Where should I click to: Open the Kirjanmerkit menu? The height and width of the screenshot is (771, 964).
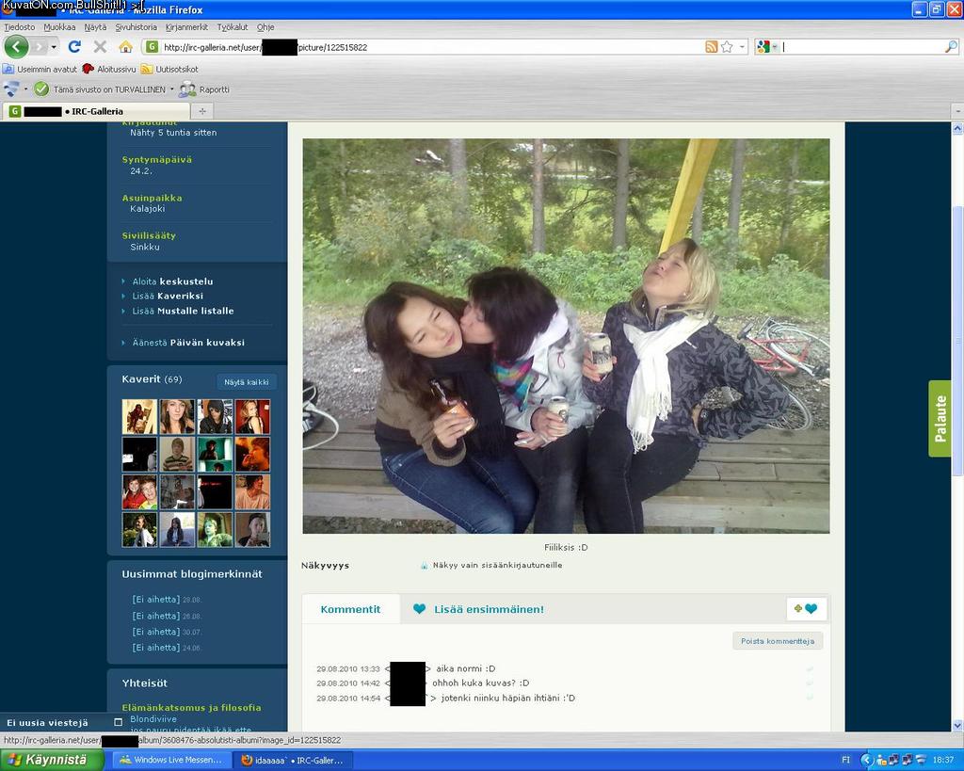[x=186, y=27]
